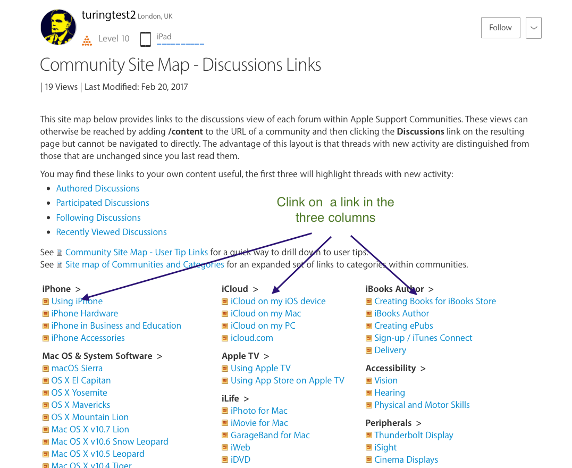This screenshot has width=572, height=468.
Task: Open the Cinema Displays link
Action: pyautogui.click(x=406, y=459)
